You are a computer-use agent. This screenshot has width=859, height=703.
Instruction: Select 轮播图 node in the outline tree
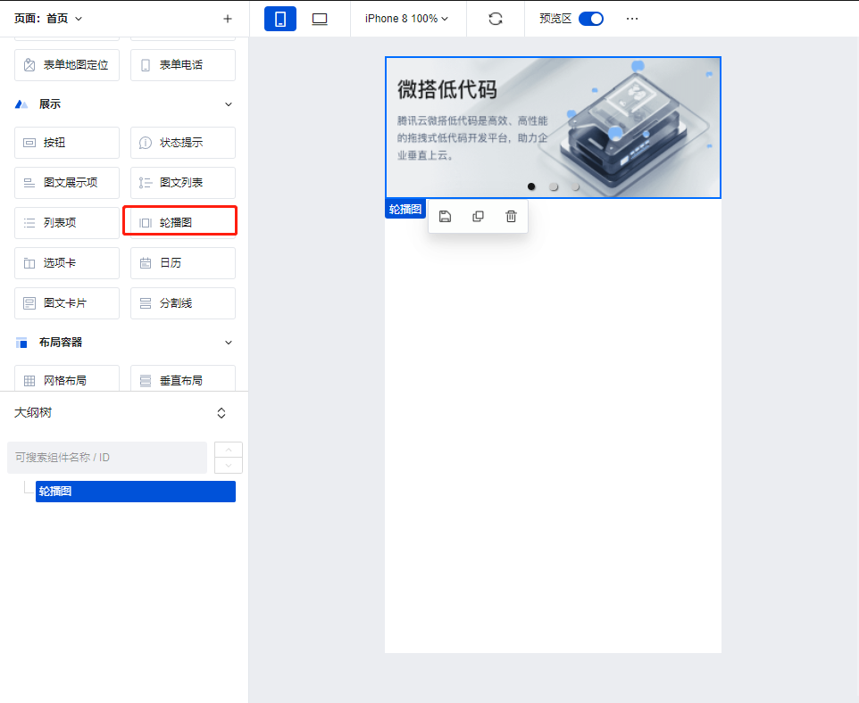(136, 492)
